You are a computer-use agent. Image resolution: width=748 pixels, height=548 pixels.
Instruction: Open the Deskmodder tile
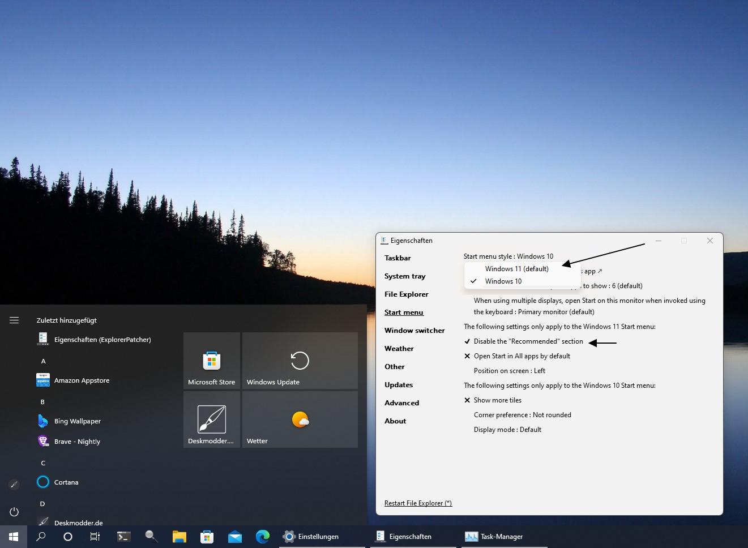point(212,419)
